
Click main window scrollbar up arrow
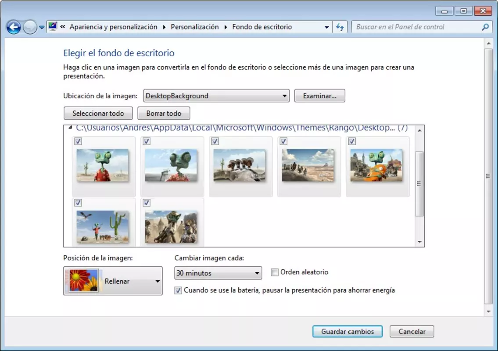click(x=488, y=43)
